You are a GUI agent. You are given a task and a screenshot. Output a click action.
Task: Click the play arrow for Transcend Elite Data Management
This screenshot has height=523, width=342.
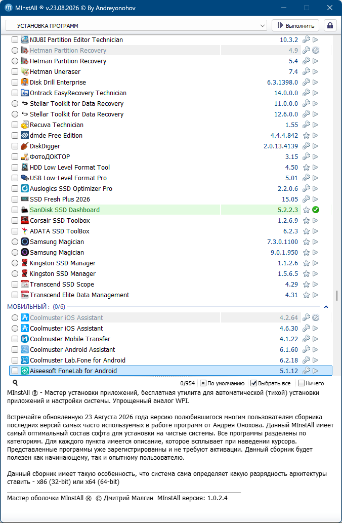[315, 295]
